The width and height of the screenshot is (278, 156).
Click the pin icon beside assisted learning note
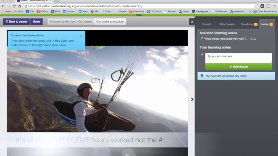202,38
